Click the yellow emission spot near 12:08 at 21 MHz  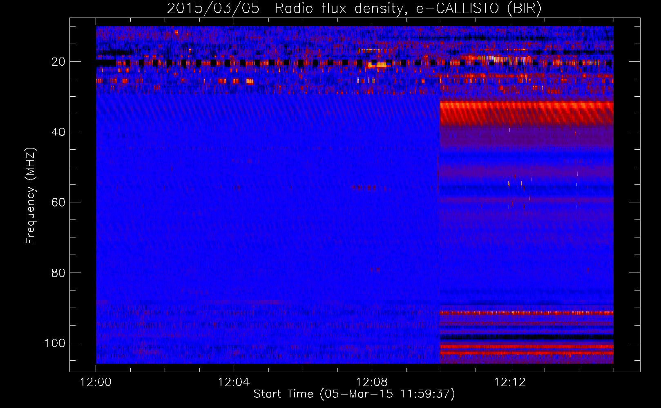point(377,64)
